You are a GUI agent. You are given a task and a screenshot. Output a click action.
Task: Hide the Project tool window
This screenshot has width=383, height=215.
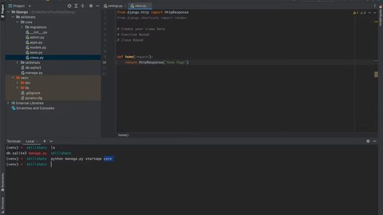(x=98, y=6)
